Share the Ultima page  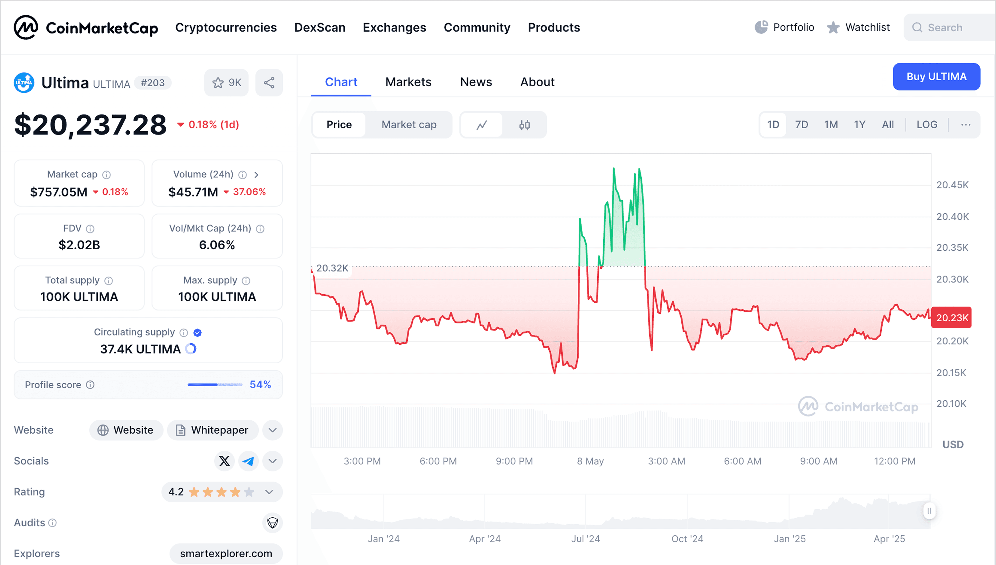[x=269, y=83]
